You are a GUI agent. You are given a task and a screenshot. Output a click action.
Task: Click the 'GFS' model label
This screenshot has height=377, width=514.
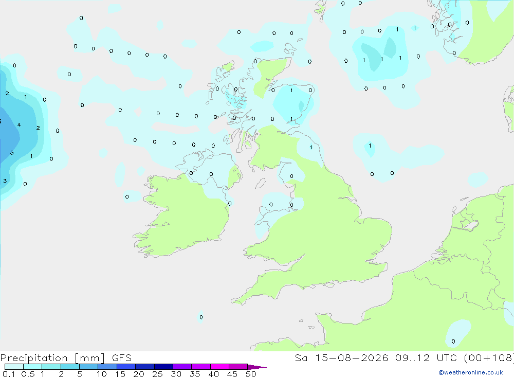coord(122,357)
